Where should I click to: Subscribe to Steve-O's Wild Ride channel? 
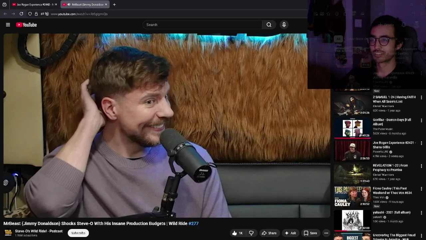pos(78,233)
